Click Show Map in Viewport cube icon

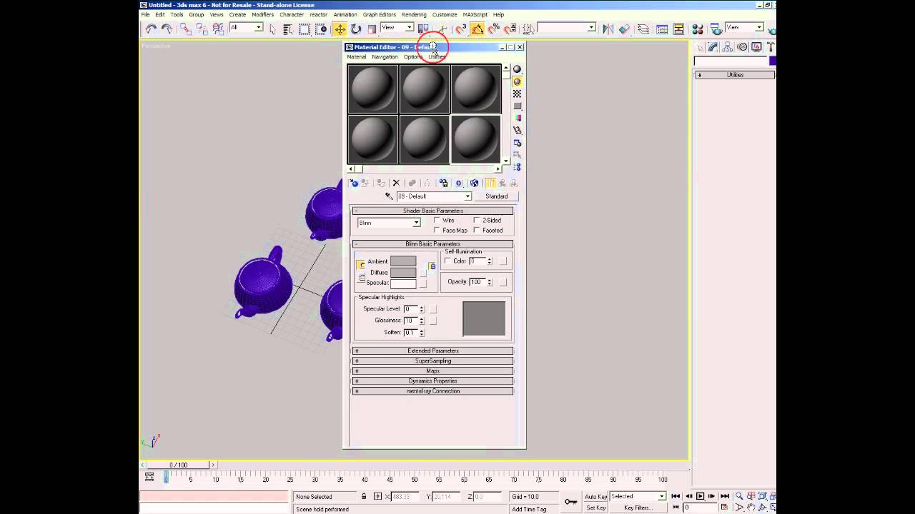(x=474, y=183)
